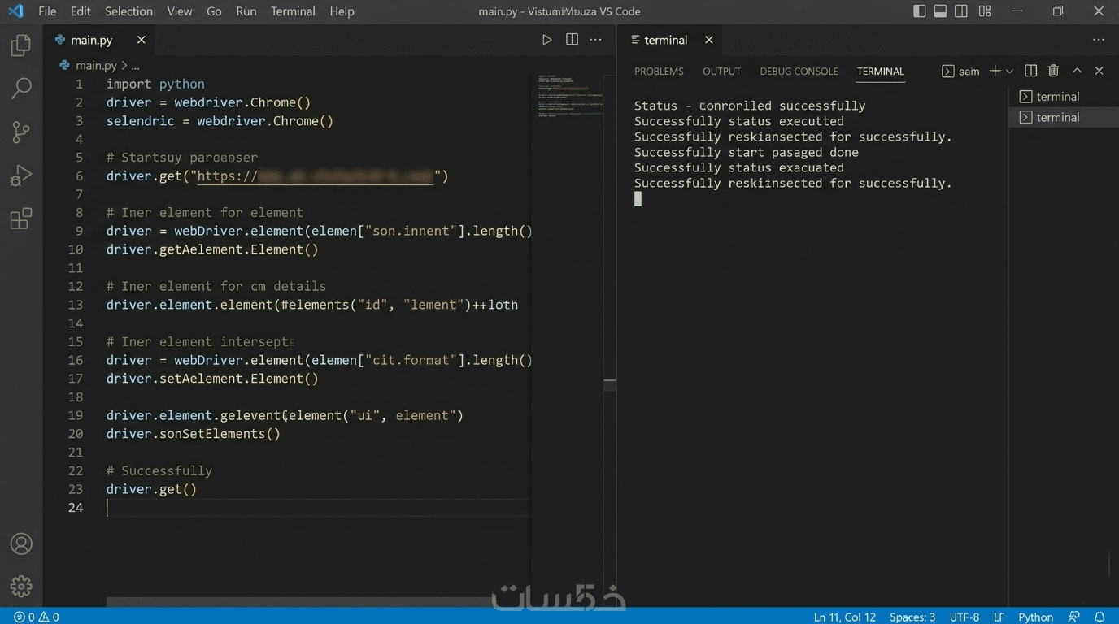Open the Selection menu

[x=128, y=11]
